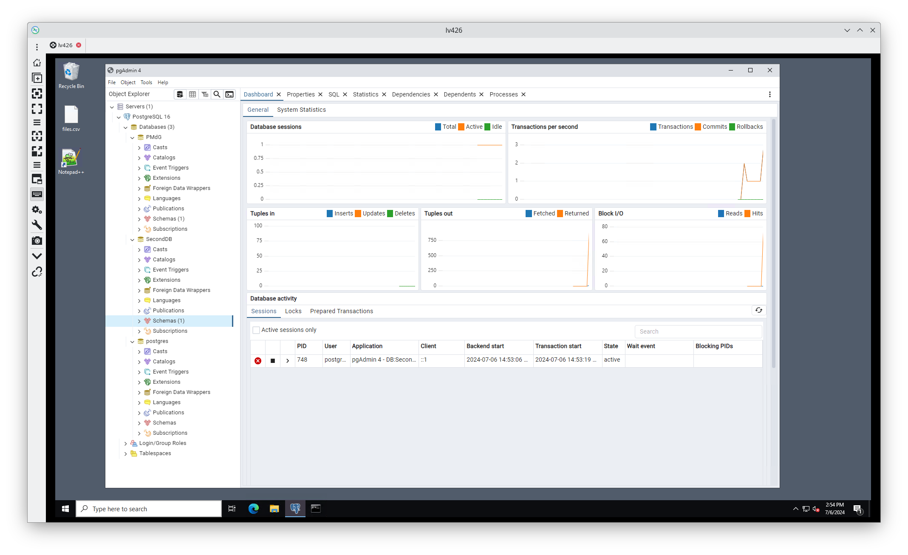Collapse the PostgreSQL 16 server node
This screenshot has height=555, width=908.
coord(119,117)
